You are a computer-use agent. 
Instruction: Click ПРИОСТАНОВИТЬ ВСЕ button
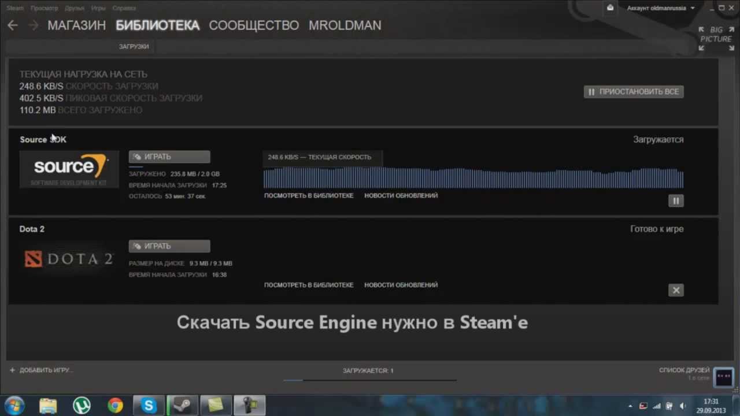tap(634, 91)
